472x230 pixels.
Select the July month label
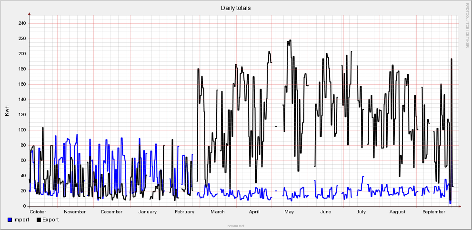click(x=361, y=212)
